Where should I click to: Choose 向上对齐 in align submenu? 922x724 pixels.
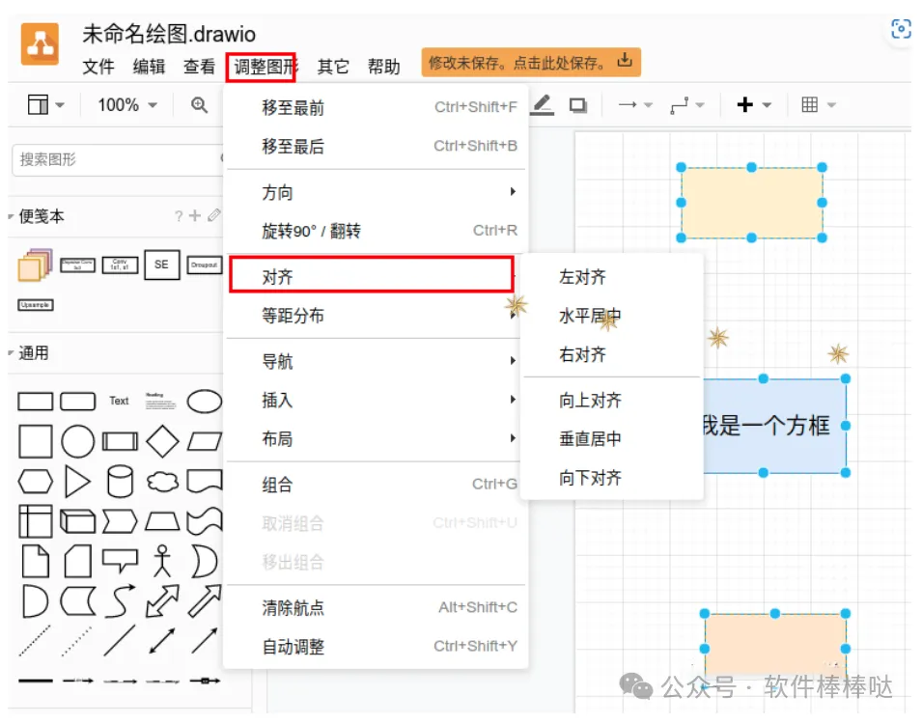611,401
